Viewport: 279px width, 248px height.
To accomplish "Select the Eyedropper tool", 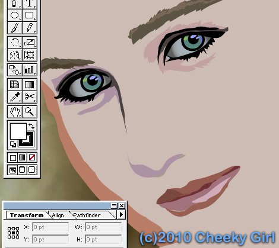I will [x=15, y=97].
